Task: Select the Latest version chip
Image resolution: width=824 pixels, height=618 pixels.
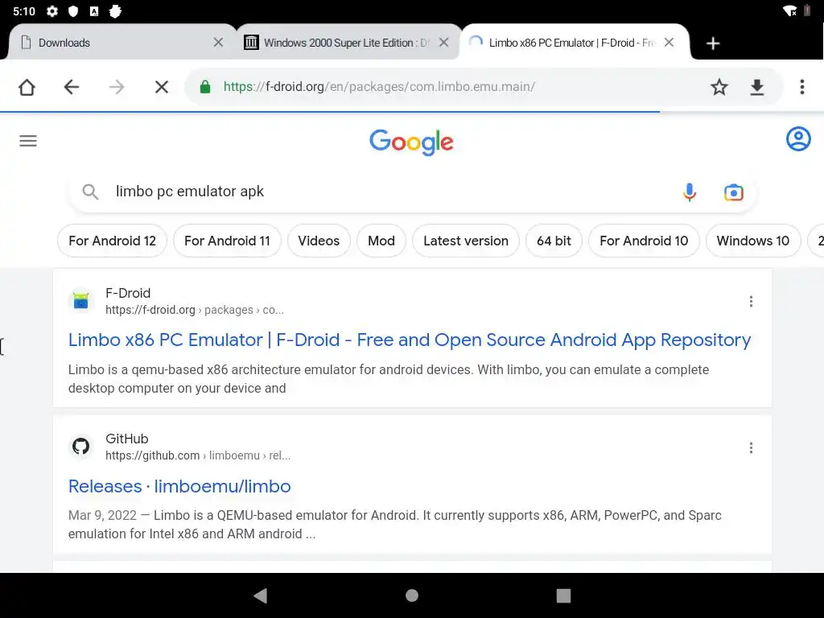Action: [466, 241]
